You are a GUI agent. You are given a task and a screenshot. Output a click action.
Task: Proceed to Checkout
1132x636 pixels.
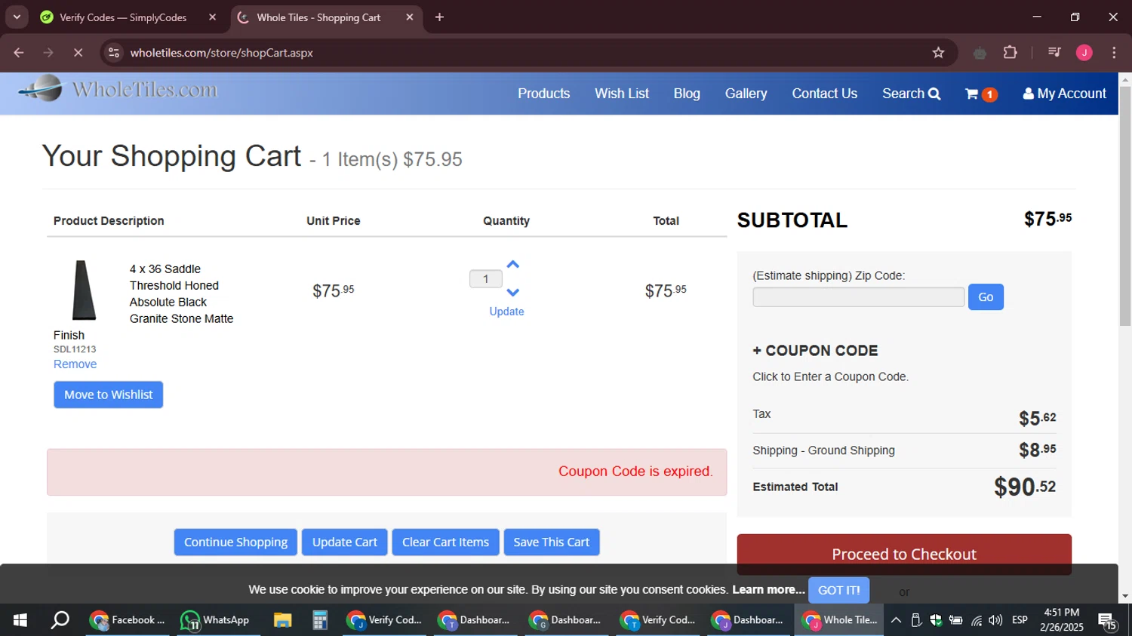click(904, 554)
